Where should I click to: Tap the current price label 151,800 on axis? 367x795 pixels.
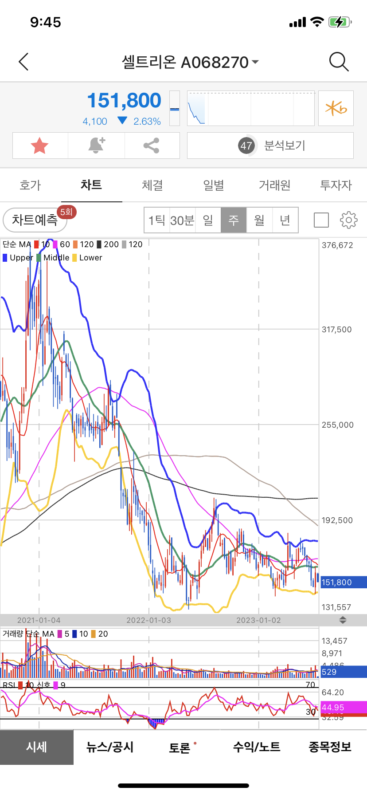click(x=343, y=582)
